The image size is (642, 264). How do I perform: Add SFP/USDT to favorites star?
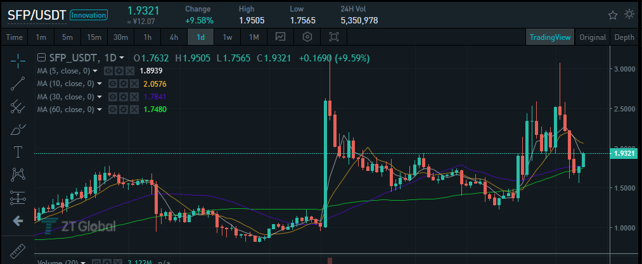click(x=612, y=15)
